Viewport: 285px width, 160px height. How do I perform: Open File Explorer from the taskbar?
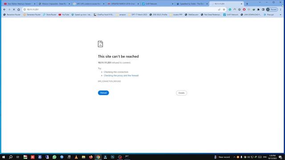click(x=83, y=157)
